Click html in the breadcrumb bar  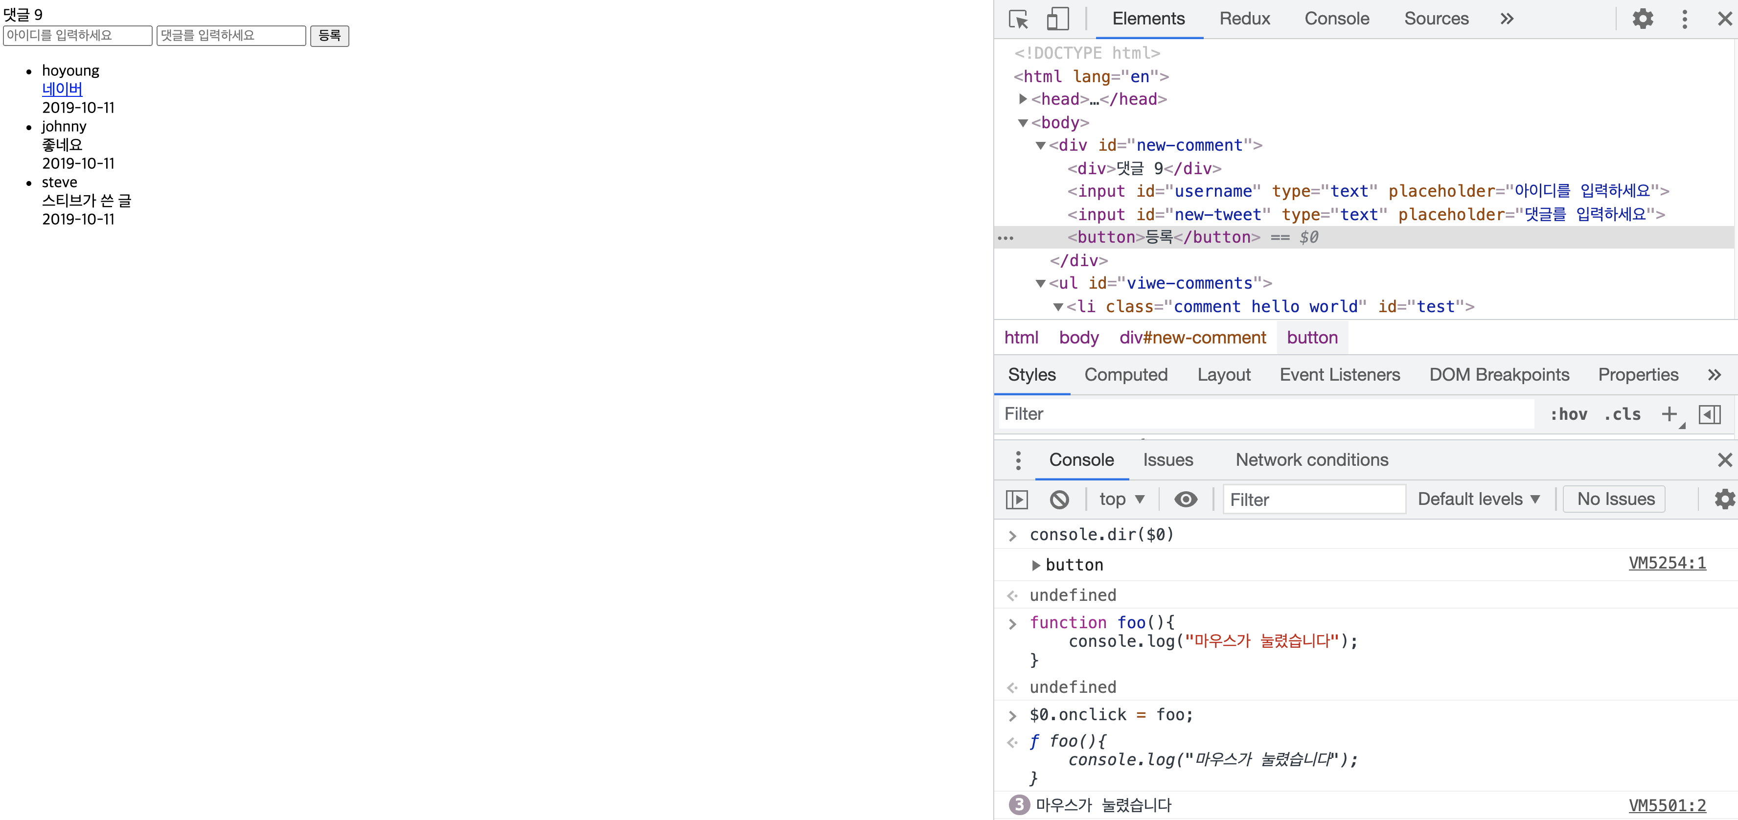click(x=1021, y=338)
